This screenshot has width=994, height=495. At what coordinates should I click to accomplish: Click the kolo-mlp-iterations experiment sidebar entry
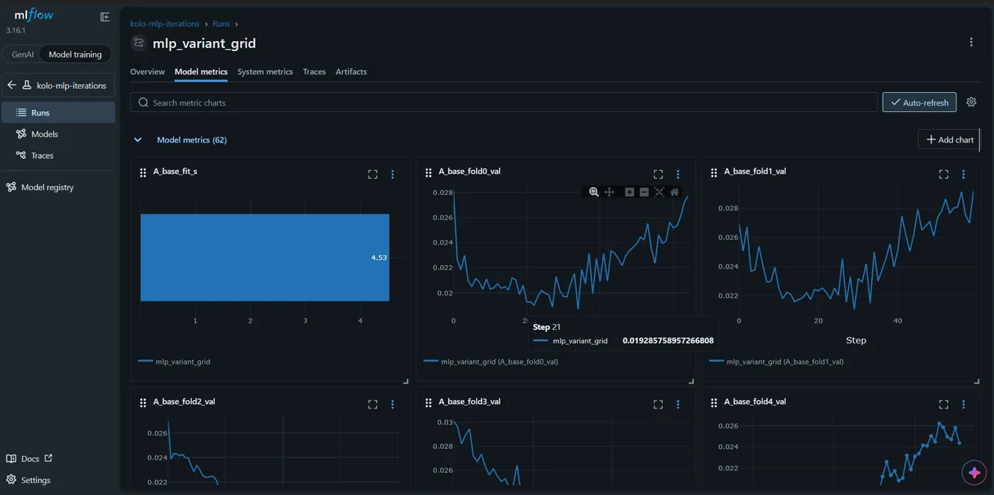58,85
